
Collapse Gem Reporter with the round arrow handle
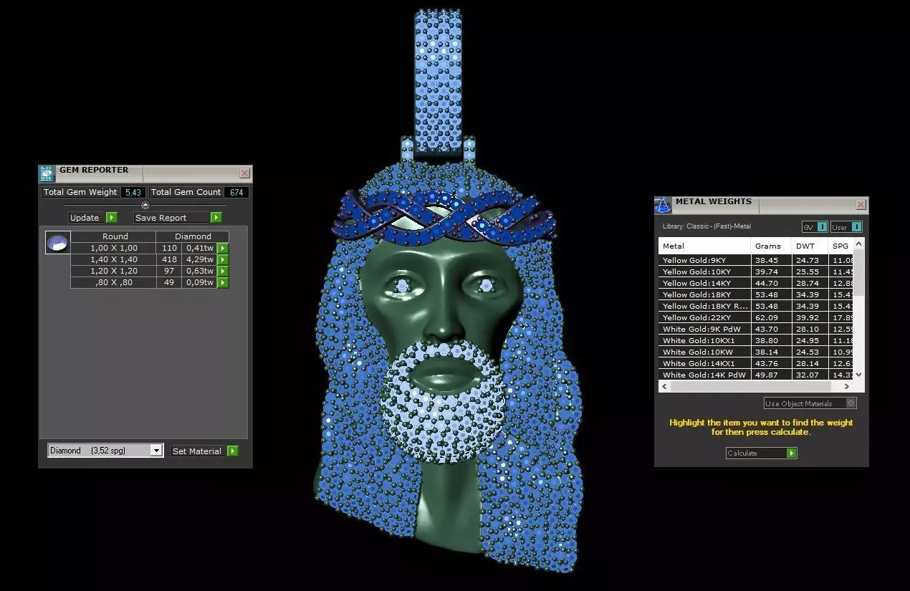145,205
